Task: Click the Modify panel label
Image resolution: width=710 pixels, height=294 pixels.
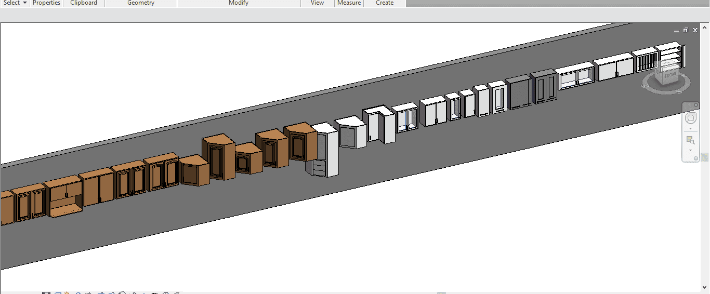Action: coord(239,3)
